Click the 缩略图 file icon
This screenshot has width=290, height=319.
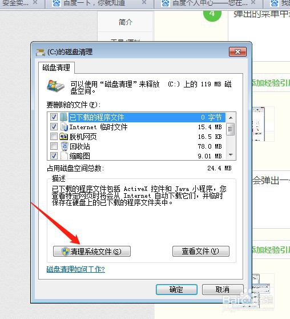click(x=64, y=156)
